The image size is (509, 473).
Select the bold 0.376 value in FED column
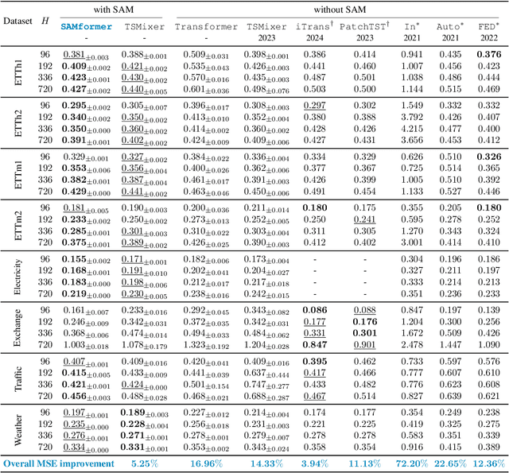pos(489,55)
